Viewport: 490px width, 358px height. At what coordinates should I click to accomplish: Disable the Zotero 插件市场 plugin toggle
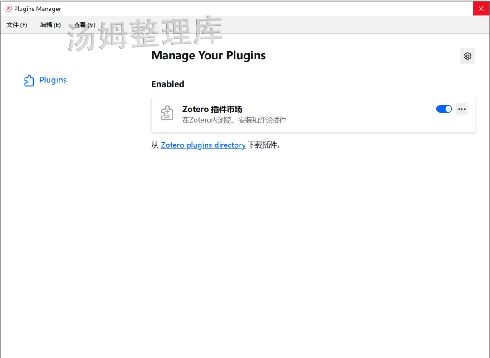[x=444, y=109]
